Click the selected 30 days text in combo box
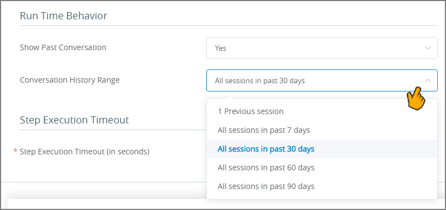Screen dimensions: 446x210 coord(260,81)
